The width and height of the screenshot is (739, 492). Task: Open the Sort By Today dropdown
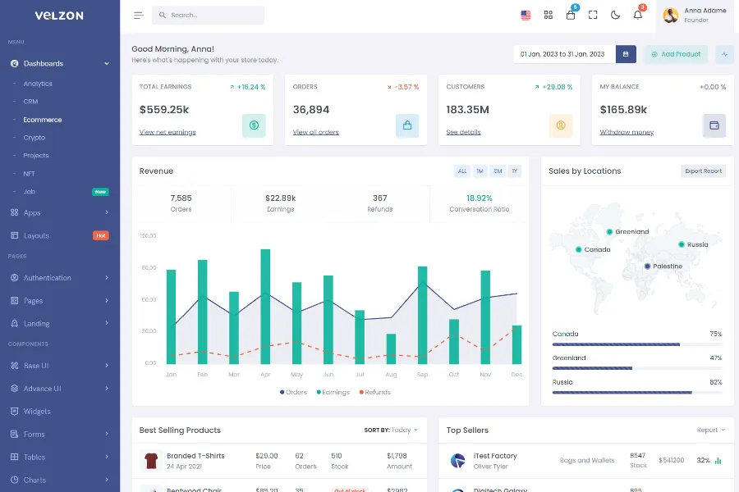tap(391, 430)
